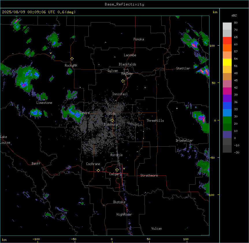Click the 'Airdrie' map label
The image size is (249, 243).
(x=117, y=155)
